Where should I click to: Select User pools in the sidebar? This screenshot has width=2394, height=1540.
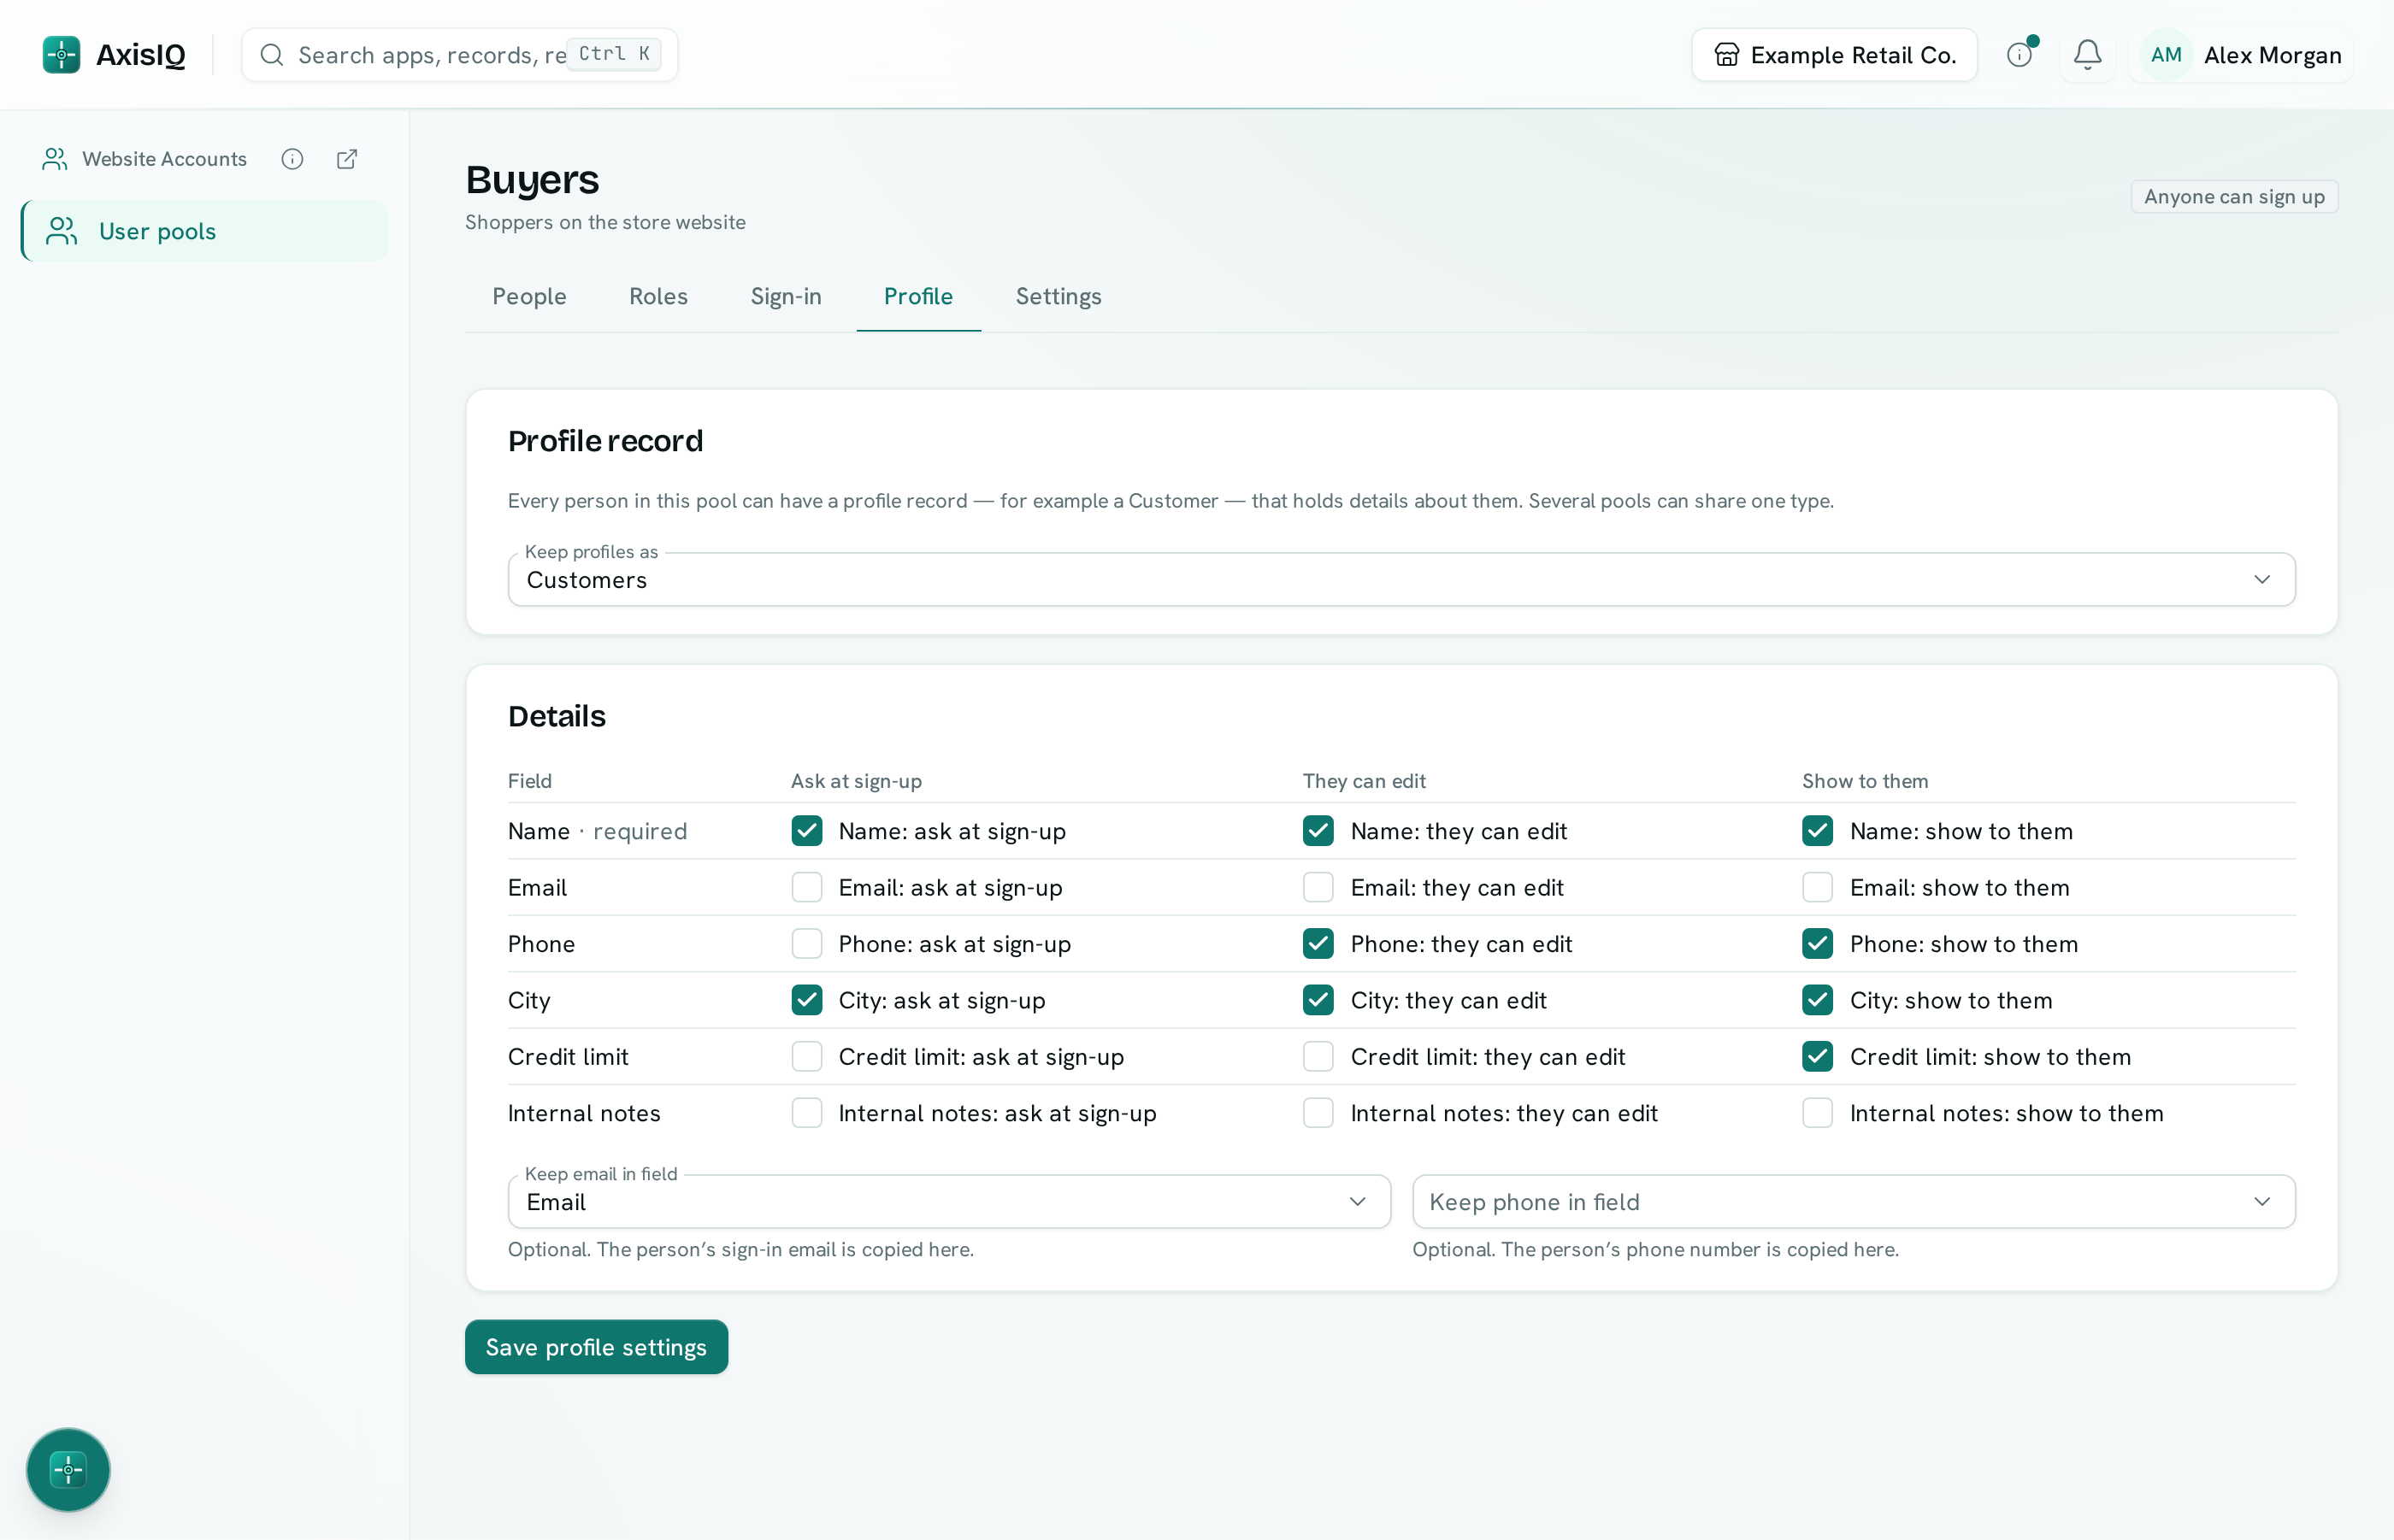(x=205, y=231)
